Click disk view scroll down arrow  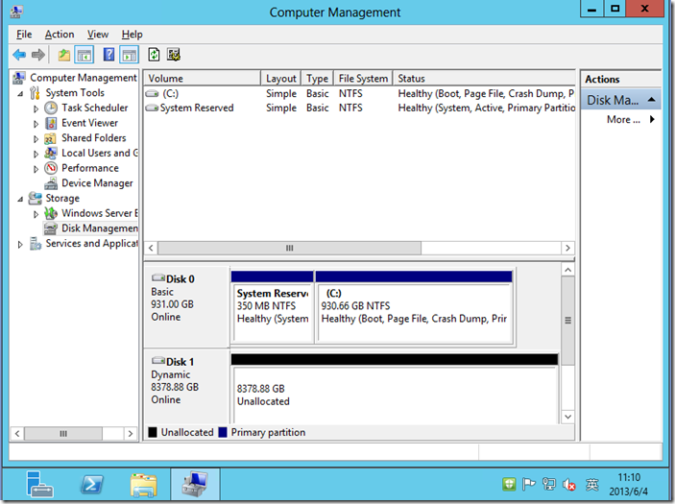[x=567, y=417]
